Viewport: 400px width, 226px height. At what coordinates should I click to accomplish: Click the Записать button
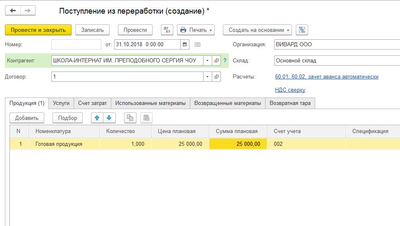point(92,30)
